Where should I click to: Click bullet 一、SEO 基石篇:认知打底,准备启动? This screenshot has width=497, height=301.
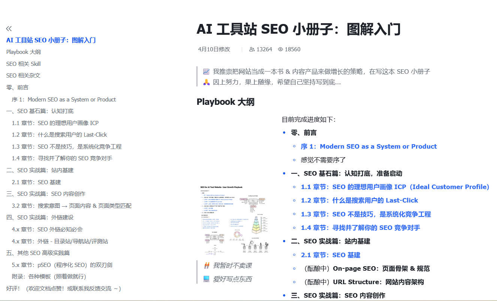coord(347,173)
